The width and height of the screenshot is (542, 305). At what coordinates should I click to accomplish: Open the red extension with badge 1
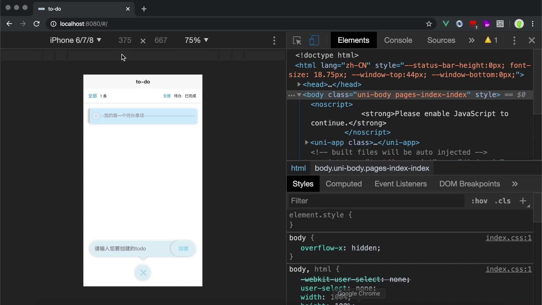[x=473, y=24]
